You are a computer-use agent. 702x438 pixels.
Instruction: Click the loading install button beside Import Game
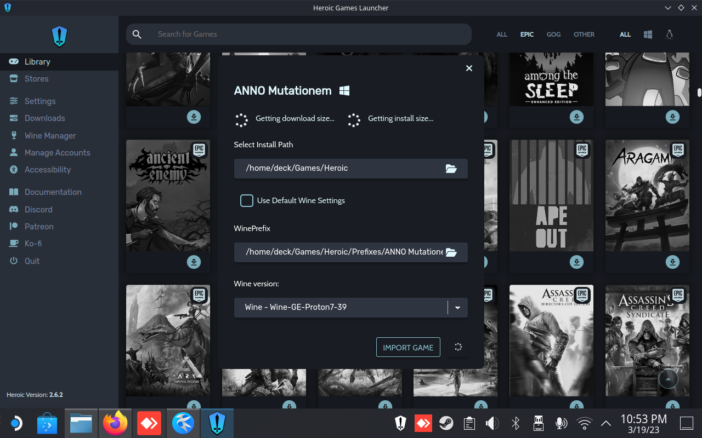click(458, 347)
